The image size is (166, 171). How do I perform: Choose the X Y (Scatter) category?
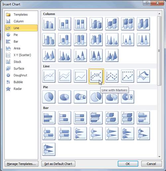(21, 55)
